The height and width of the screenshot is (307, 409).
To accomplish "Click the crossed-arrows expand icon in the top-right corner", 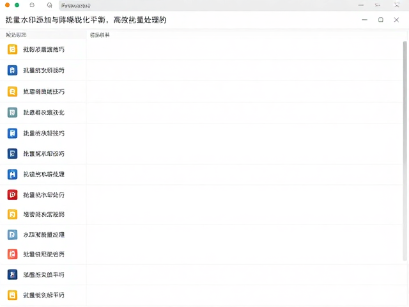I will pos(397,5).
